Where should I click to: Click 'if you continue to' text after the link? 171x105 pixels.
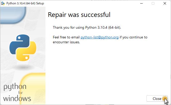pos(134,37)
